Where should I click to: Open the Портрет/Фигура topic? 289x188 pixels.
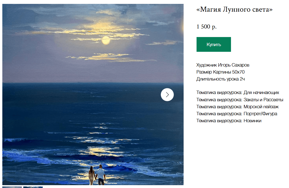coord(260,114)
